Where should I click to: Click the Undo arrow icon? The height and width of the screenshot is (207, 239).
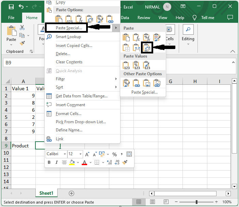(x=21, y=6)
